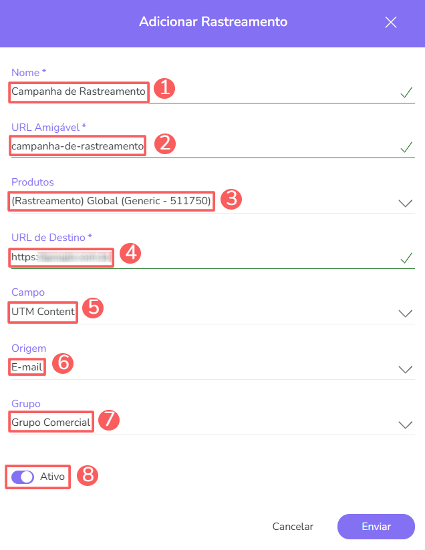The height and width of the screenshot is (550, 425).
Task: Open the Campo dropdown chevron
Action: coord(406,314)
